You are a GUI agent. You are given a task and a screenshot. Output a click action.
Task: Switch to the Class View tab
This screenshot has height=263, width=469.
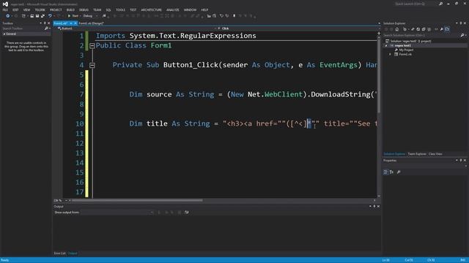coord(435,154)
